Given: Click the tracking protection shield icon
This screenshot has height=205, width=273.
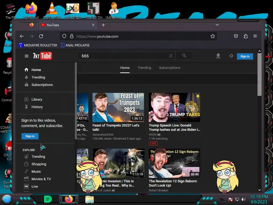Looking at the screenshot, I should 64,36.
